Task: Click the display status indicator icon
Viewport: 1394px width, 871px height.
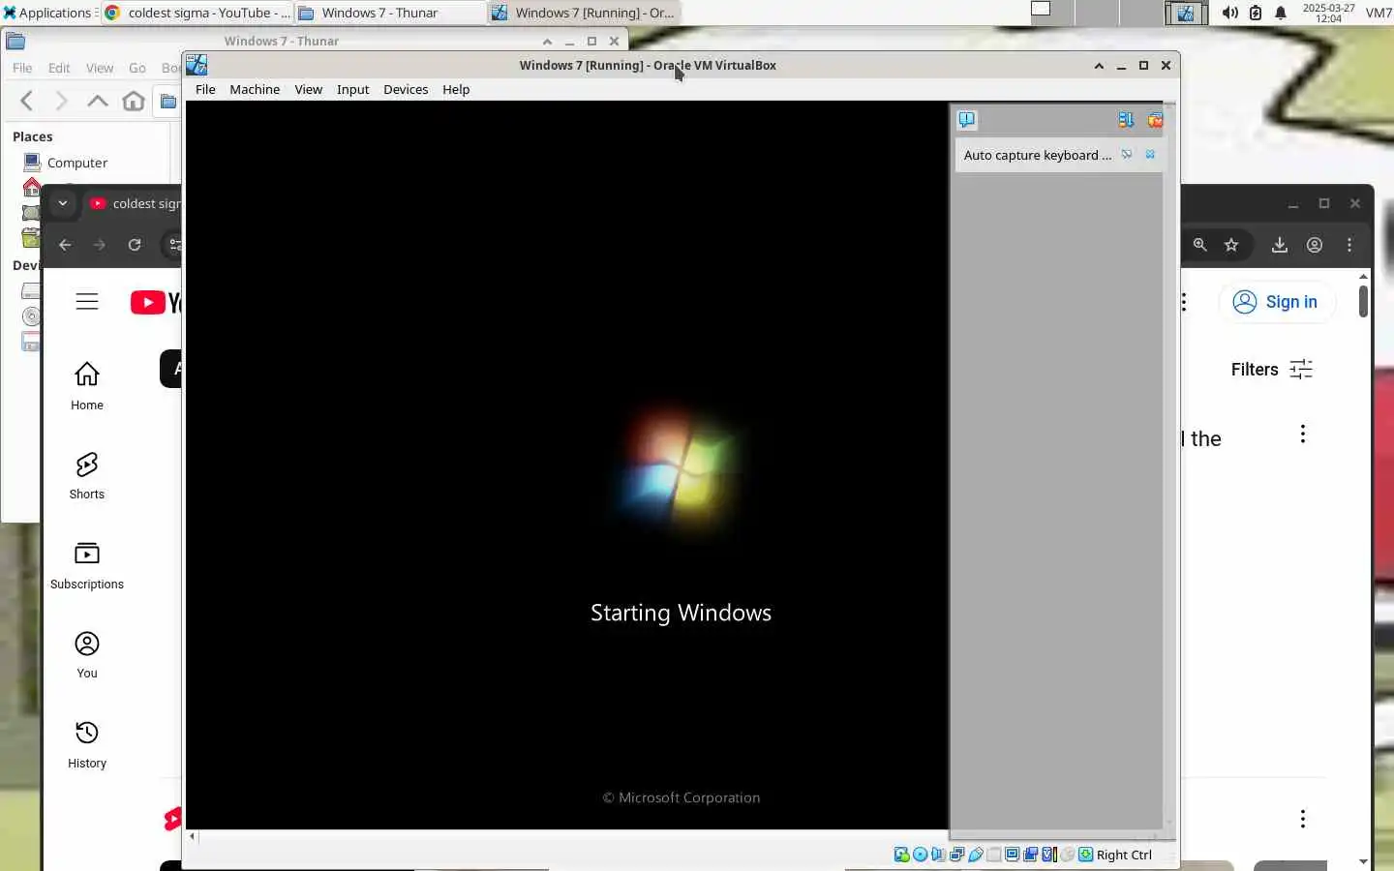Action: pyautogui.click(x=1012, y=855)
